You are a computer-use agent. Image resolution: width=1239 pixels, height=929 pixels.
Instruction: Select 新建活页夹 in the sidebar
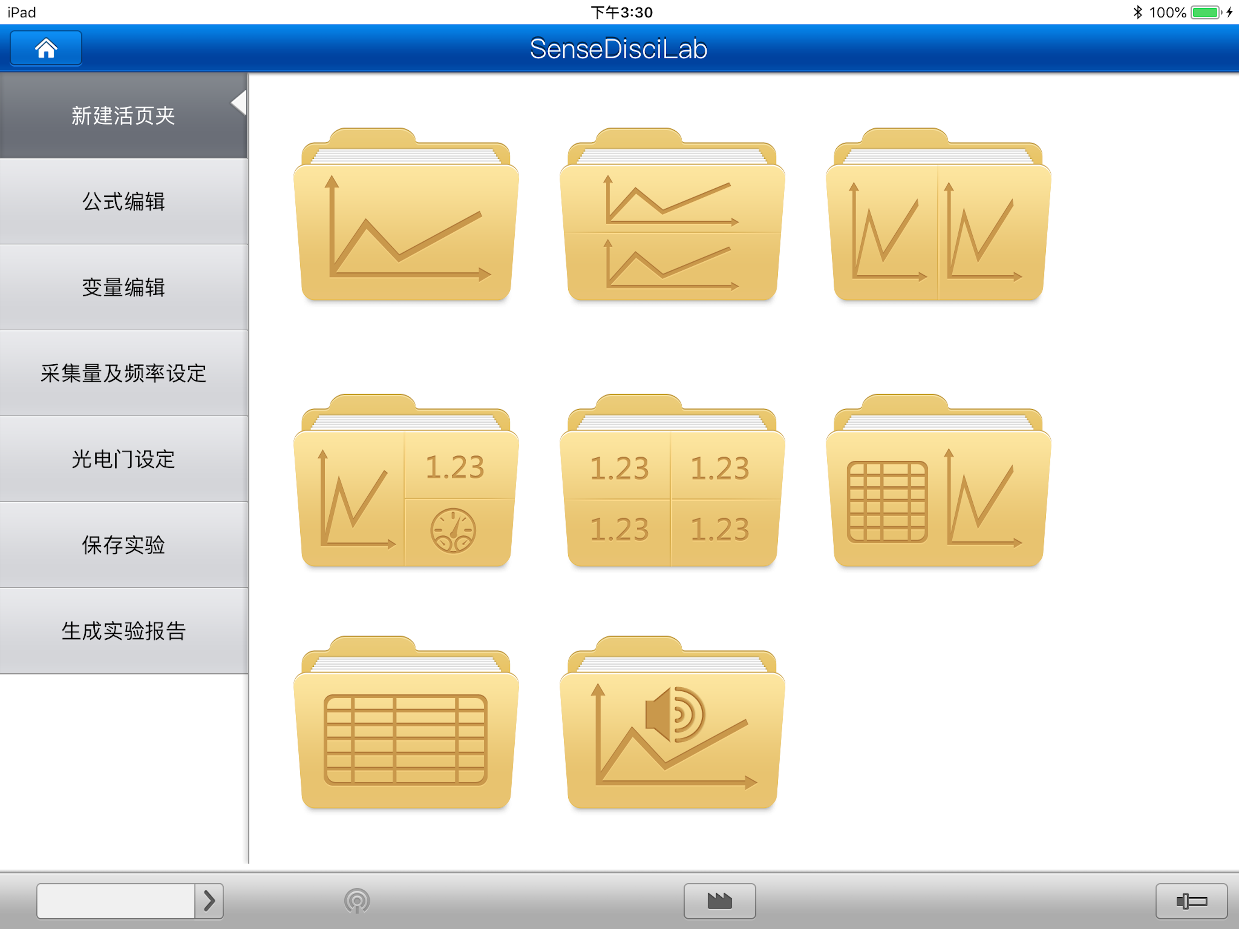[x=124, y=115]
